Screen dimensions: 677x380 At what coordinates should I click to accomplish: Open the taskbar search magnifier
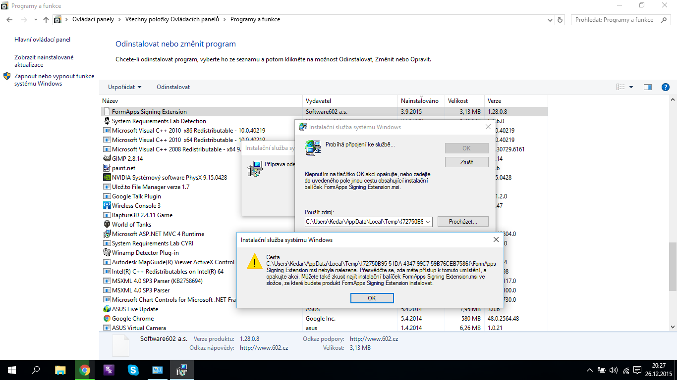coord(36,370)
